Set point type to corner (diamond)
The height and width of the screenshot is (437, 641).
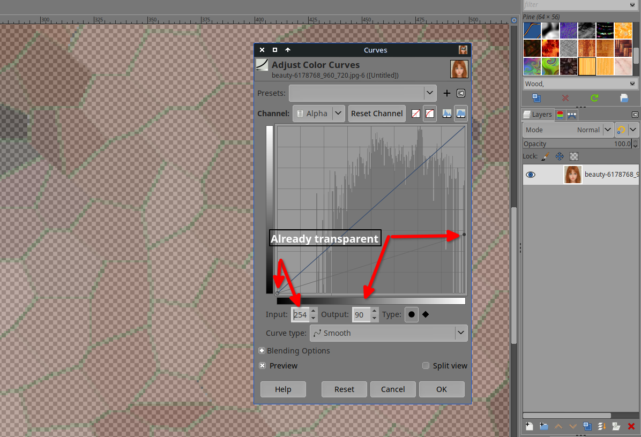[x=426, y=314]
